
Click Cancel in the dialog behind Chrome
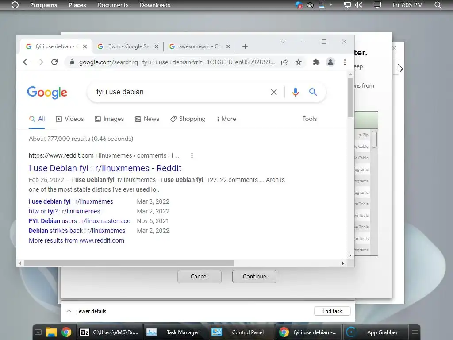pos(200,277)
